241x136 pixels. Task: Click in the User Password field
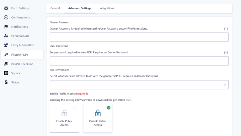[139, 61]
